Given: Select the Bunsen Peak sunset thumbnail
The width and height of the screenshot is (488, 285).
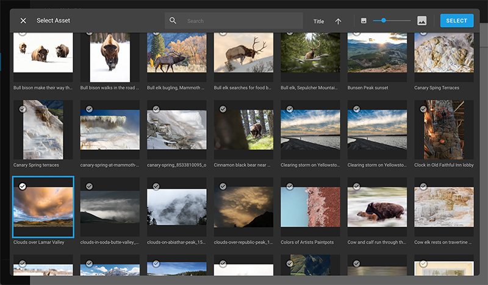Looking at the screenshot, I should [x=377, y=52].
